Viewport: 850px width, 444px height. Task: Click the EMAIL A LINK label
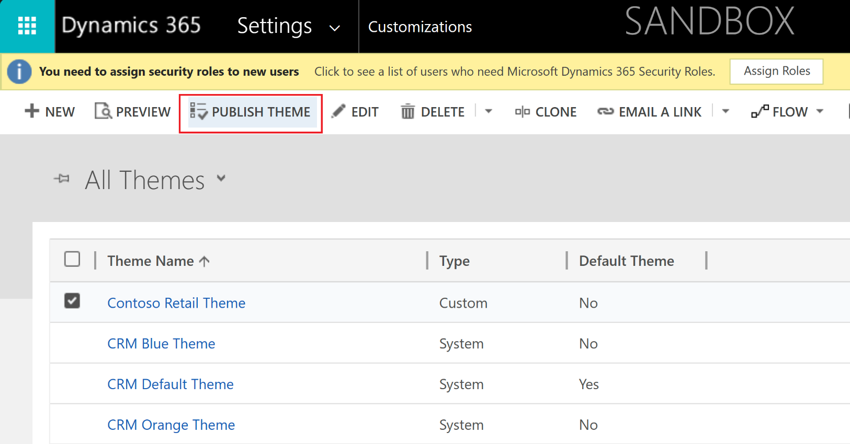pyautogui.click(x=660, y=112)
